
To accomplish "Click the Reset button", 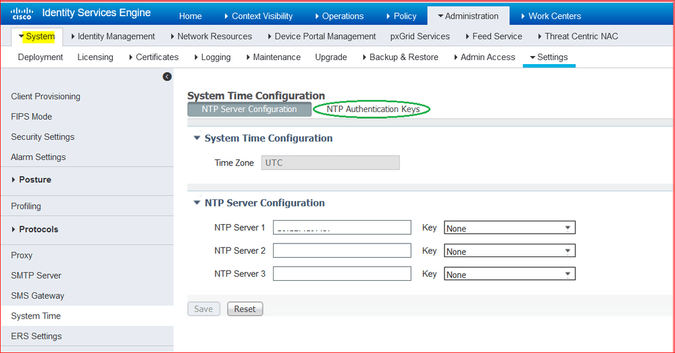I will coord(245,308).
